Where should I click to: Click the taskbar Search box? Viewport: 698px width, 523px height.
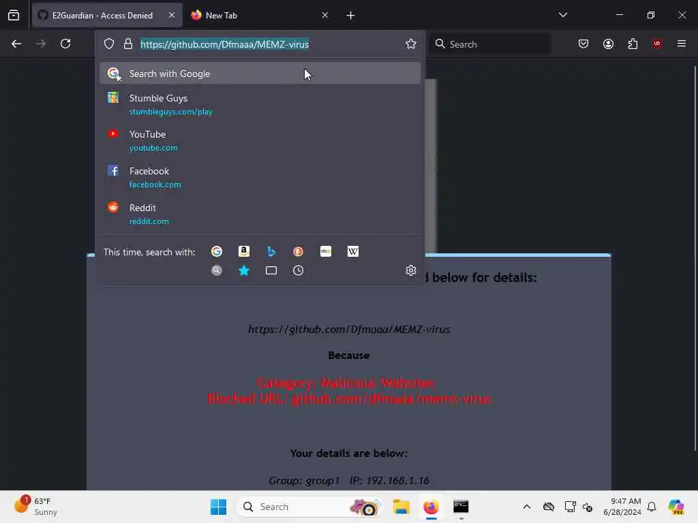[310, 507]
